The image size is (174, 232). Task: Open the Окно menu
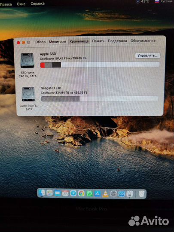(21, 4)
